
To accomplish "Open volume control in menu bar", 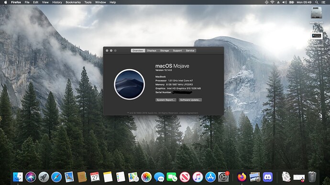I will 285,2.
